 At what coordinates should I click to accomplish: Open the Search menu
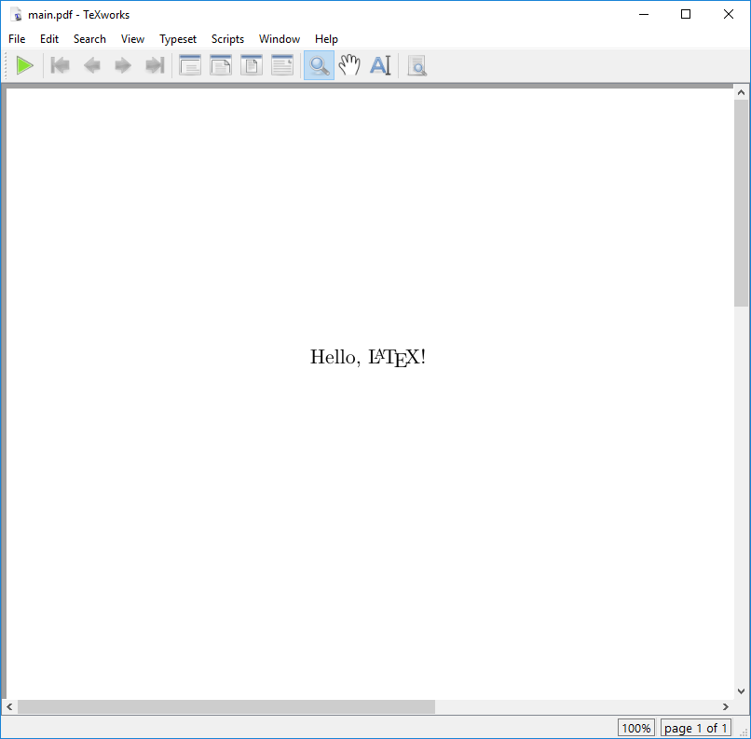(89, 39)
